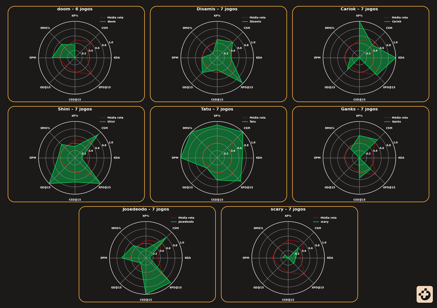Click the KDA axis label on Cariok chart
The height and width of the screenshot is (308, 437).
click(x=401, y=58)
